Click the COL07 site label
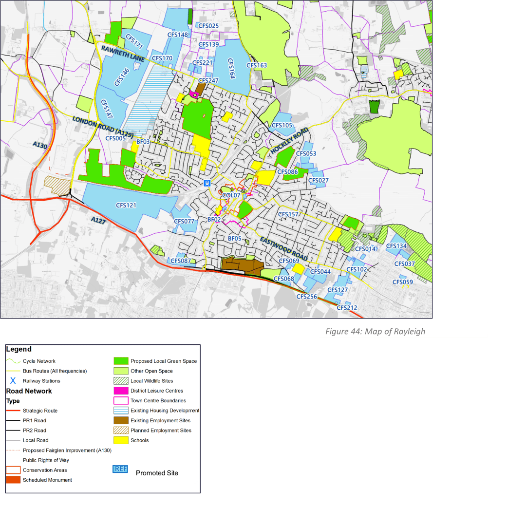Viewport: 507px width, 526px height. pyautogui.click(x=230, y=194)
